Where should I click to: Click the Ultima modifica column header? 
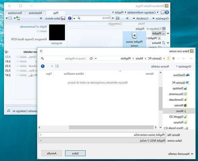point(74,74)
